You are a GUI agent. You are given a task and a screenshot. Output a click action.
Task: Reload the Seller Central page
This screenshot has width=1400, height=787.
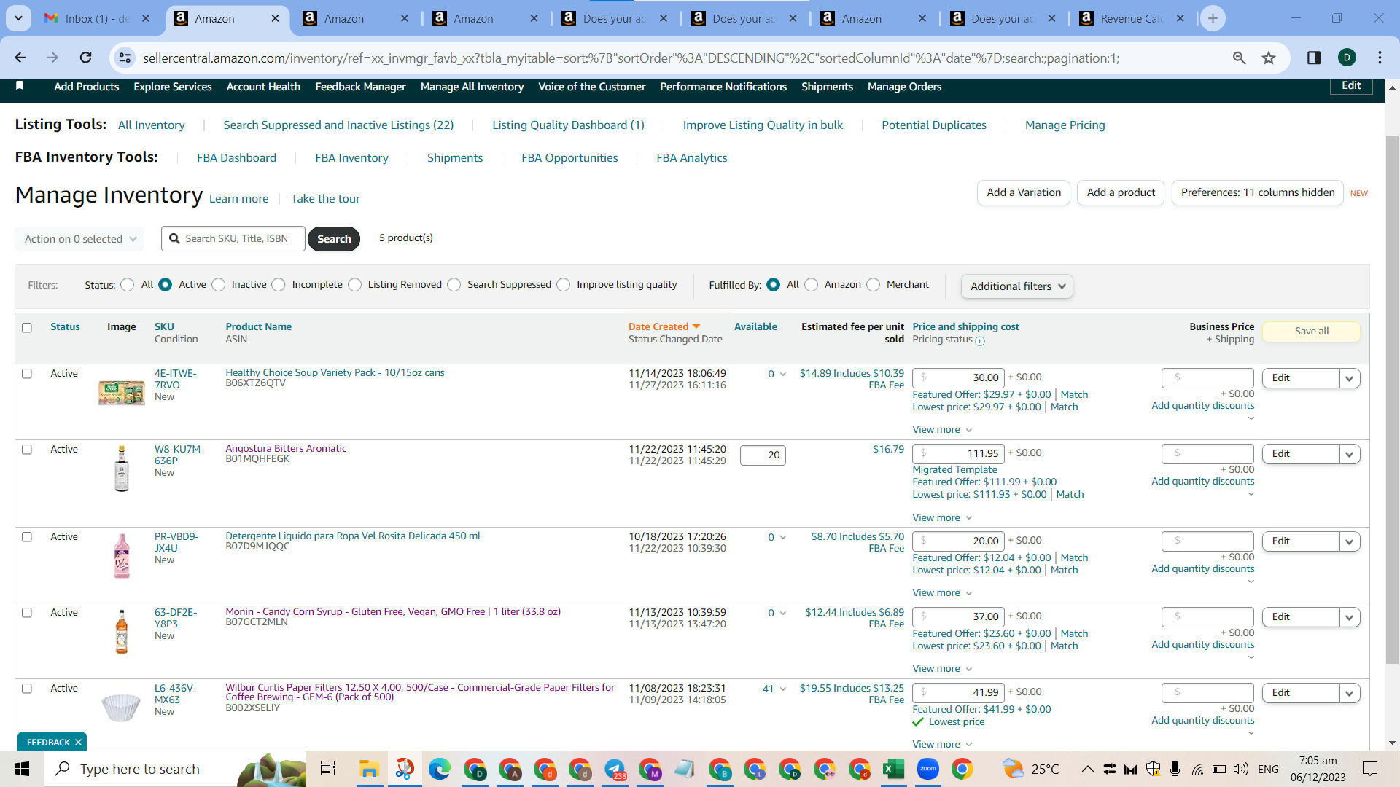(x=86, y=58)
